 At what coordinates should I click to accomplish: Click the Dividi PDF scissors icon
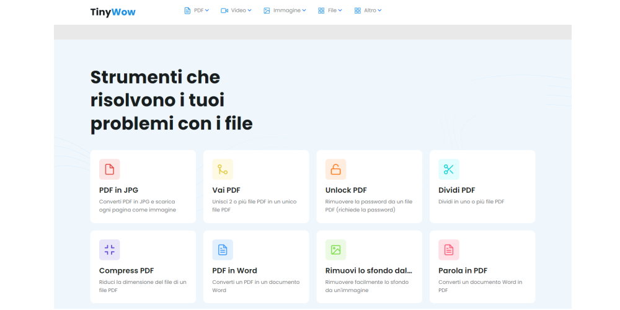pos(449,169)
